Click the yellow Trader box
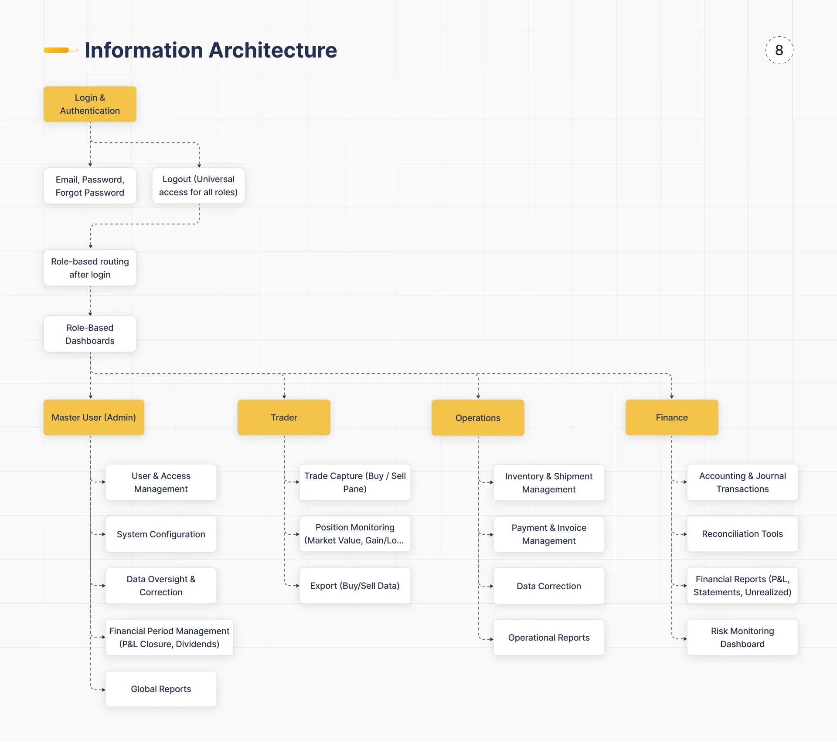Screen dimensions: 837x750 tap(284, 417)
